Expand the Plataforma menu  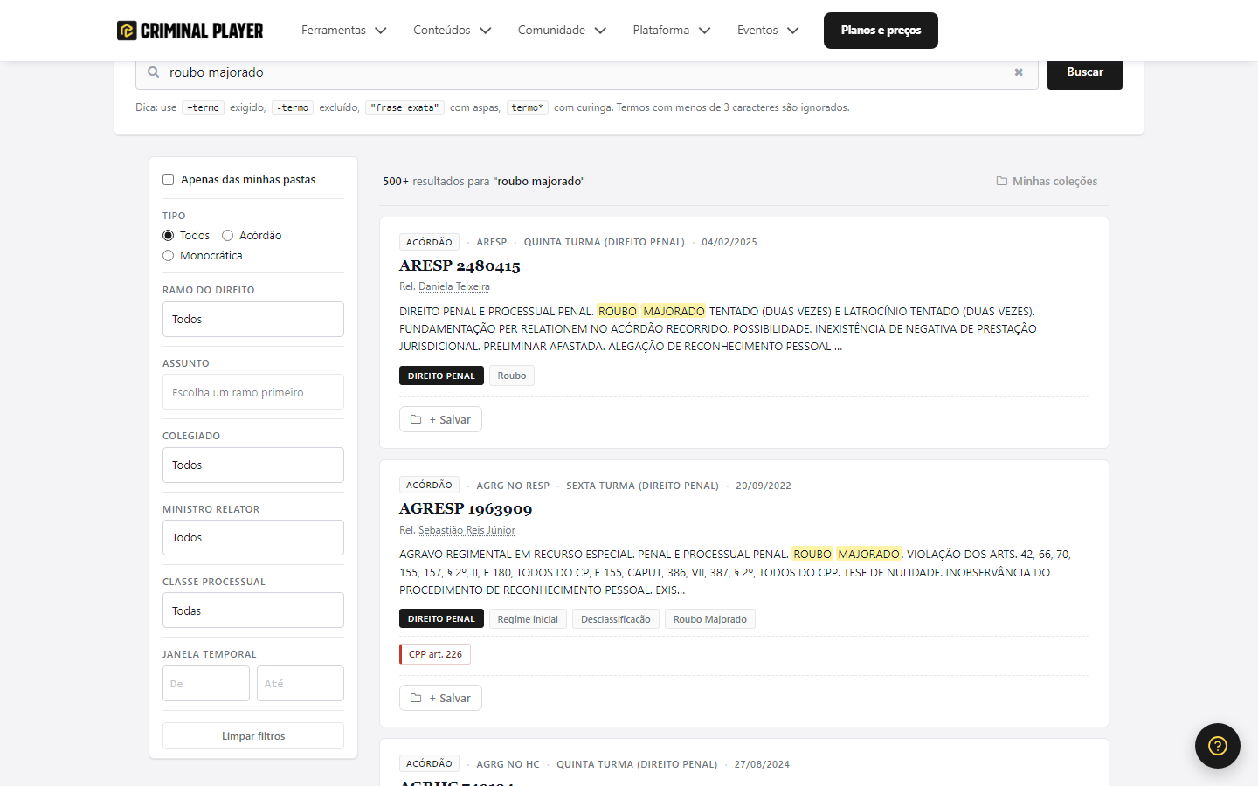[672, 31]
